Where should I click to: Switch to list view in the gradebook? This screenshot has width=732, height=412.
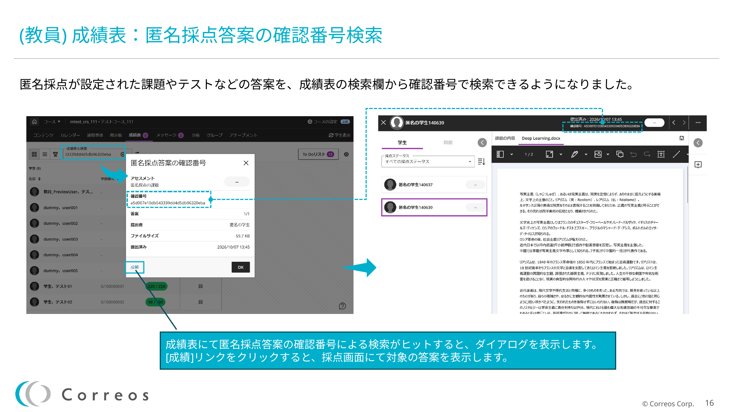[45, 154]
